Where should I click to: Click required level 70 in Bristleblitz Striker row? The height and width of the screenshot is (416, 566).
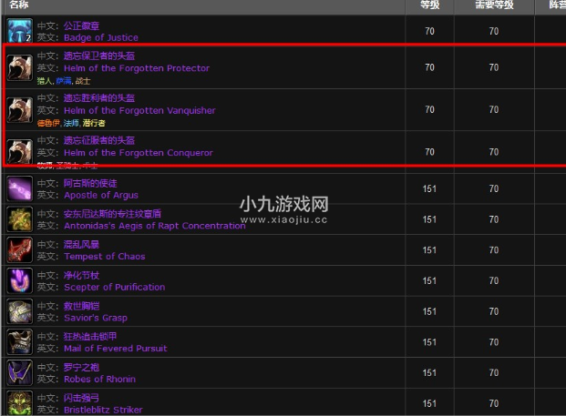pos(494,403)
